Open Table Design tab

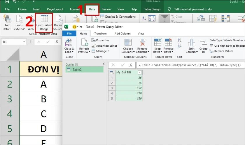152,9
